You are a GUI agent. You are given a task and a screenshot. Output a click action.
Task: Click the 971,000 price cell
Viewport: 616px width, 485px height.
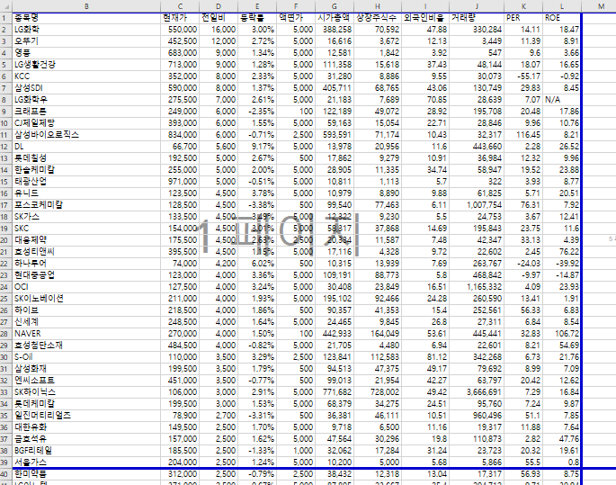click(180, 182)
